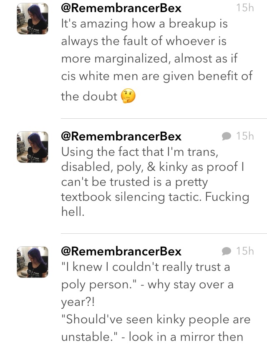Viewport: 267px width, 345px height.
Task: Click the 15h timestamp on the 'textbook silencing' tweet
Action: tap(245, 136)
